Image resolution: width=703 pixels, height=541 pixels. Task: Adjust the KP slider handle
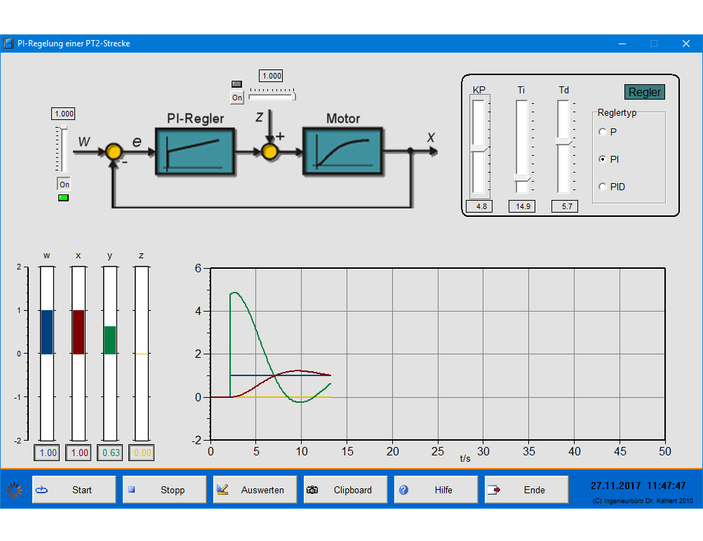(479, 149)
